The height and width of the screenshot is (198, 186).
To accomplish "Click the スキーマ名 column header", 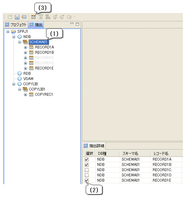I will [135, 154].
